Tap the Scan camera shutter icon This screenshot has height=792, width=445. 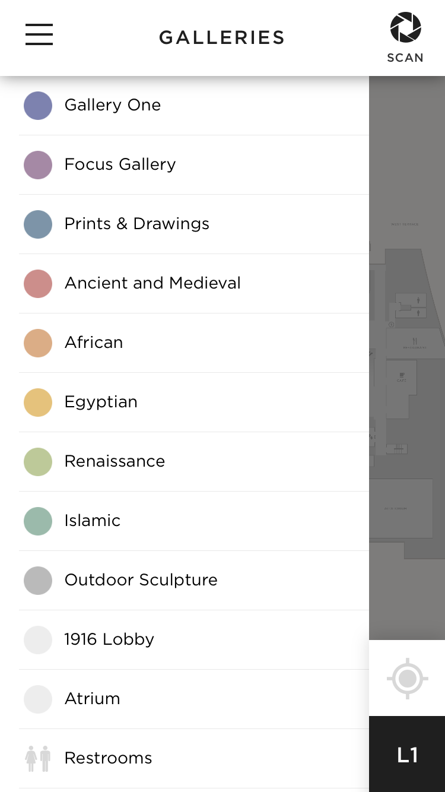405,28
